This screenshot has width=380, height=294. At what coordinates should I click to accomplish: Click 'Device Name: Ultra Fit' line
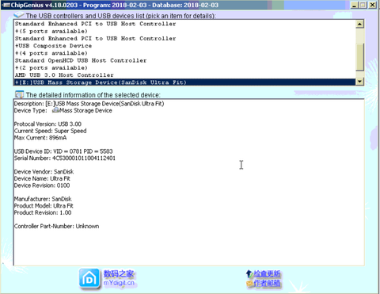pos(42,178)
